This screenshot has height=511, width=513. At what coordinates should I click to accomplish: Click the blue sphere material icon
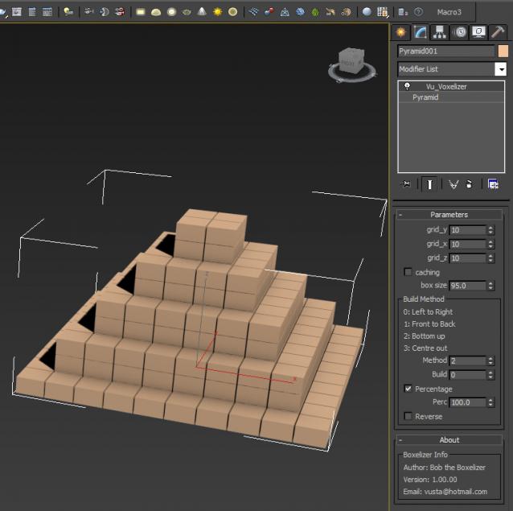[367, 12]
